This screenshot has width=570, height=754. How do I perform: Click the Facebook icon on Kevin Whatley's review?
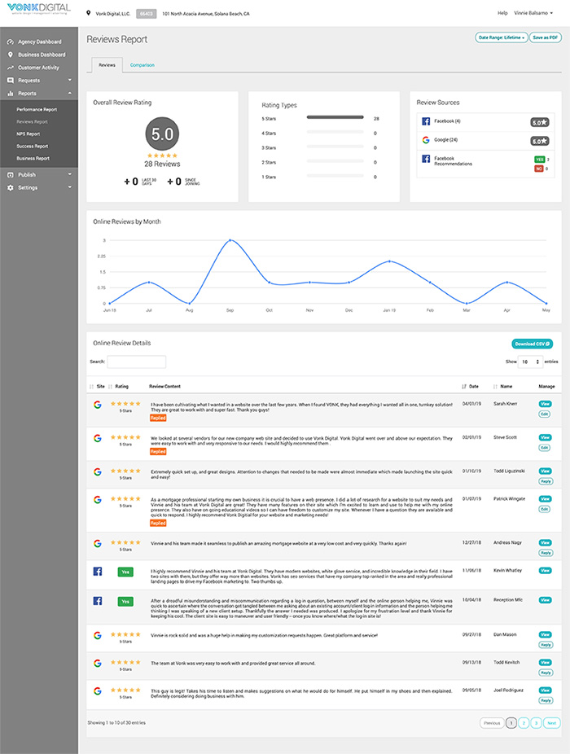pos(97,572)
